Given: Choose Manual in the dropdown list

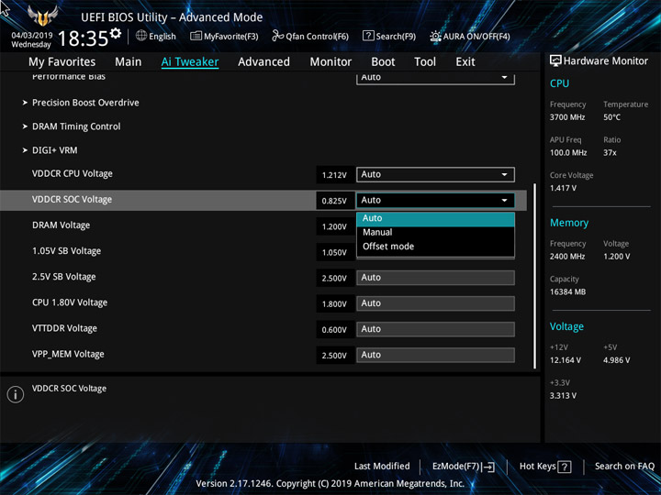Looking at the screenshot, I should pyautogui.click(x=435, y=232).
